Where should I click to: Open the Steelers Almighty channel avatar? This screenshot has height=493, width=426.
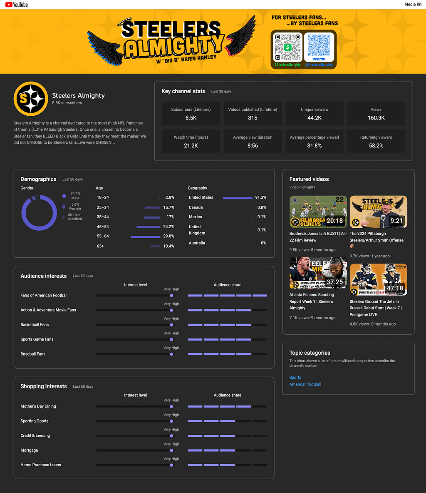[31, 99]
